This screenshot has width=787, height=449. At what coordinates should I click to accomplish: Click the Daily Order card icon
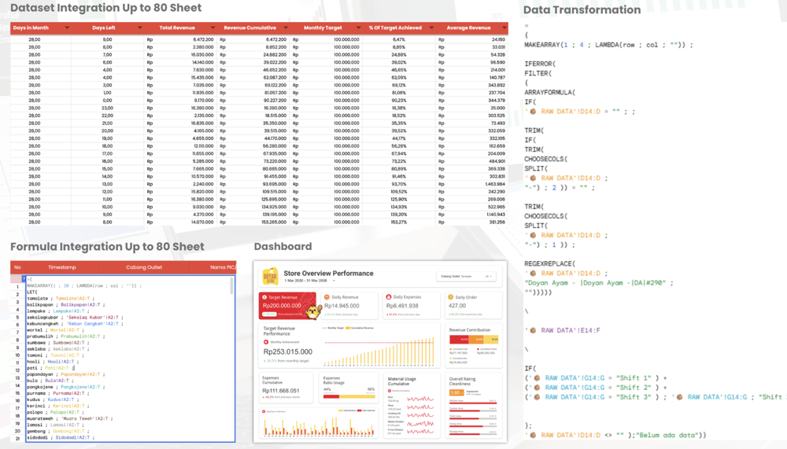(x=450, y=297)
